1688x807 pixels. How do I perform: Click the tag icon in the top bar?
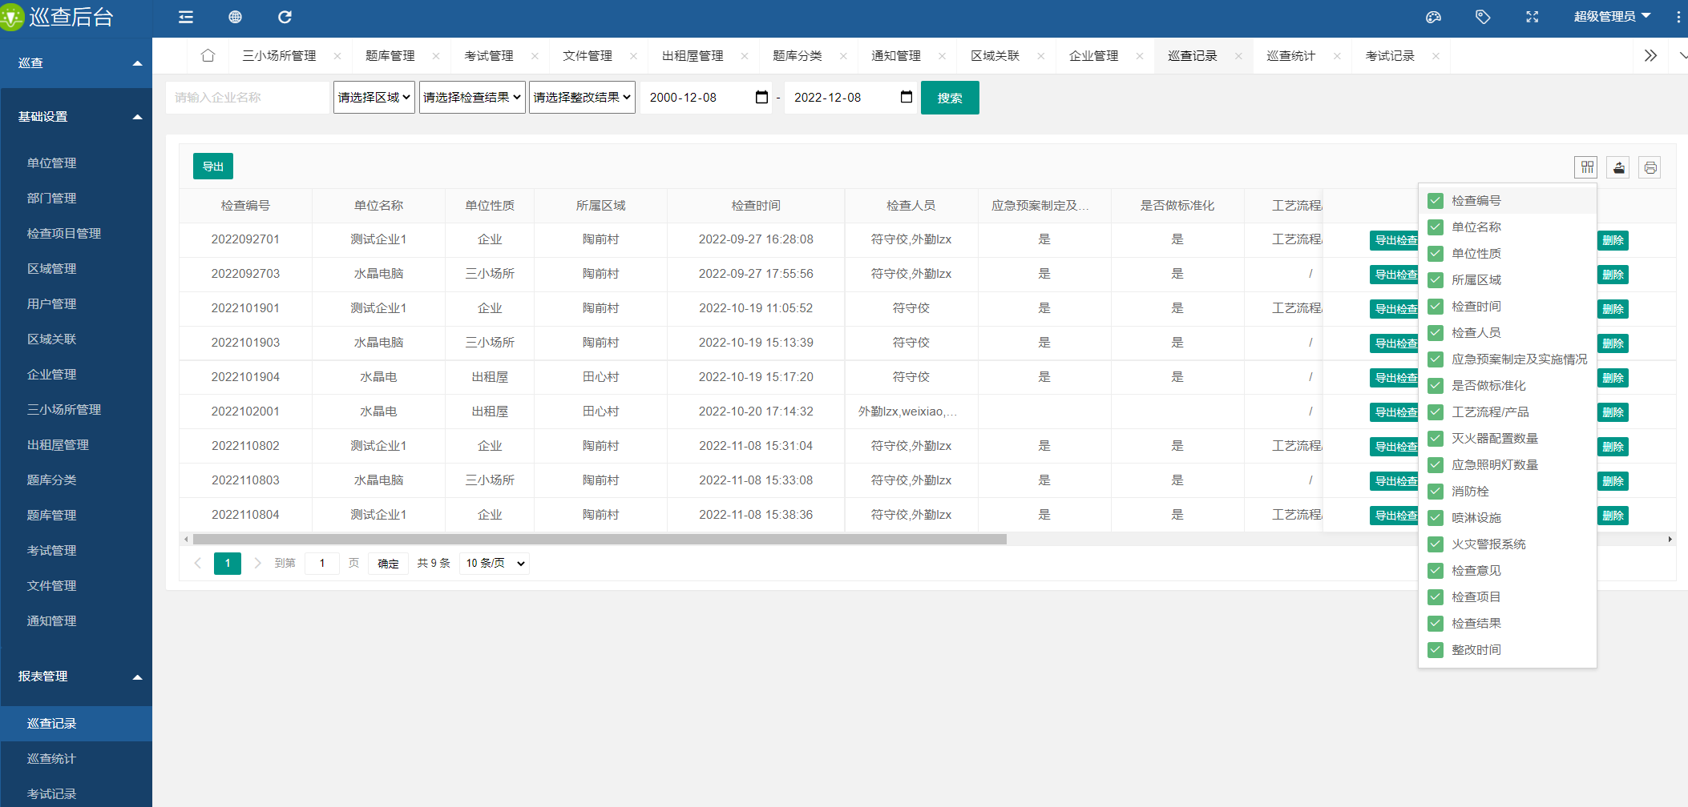[x=1483, y=16]
